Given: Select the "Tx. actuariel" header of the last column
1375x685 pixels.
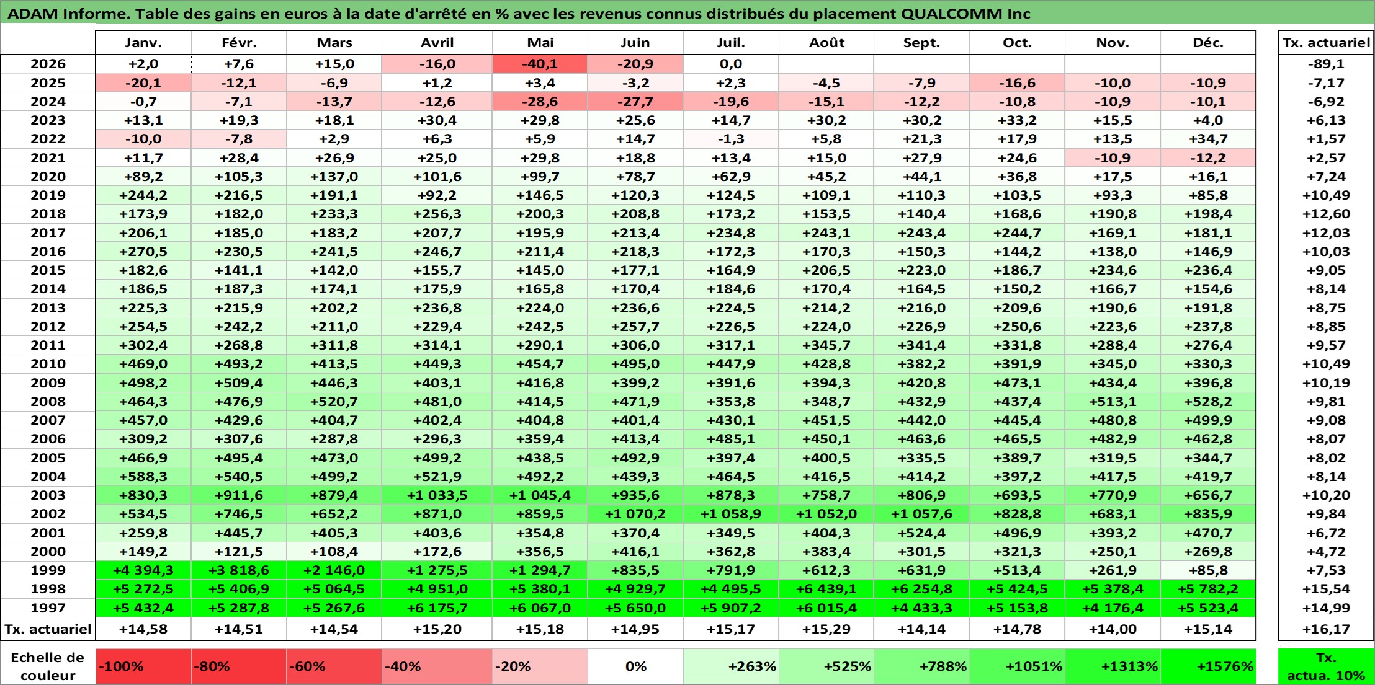Looking at the screenshot, I should (x=1326, y=43).
